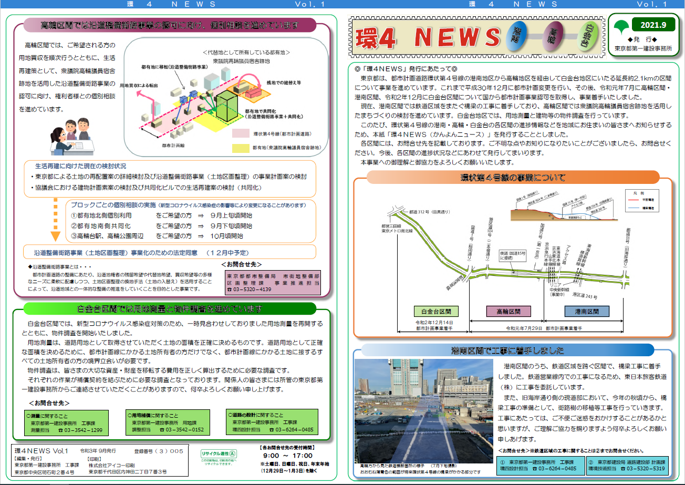The width and height of the screenshot is (685, 485).
Task: Click the phone number 03-5320-4139
Action: pos(249,290)
